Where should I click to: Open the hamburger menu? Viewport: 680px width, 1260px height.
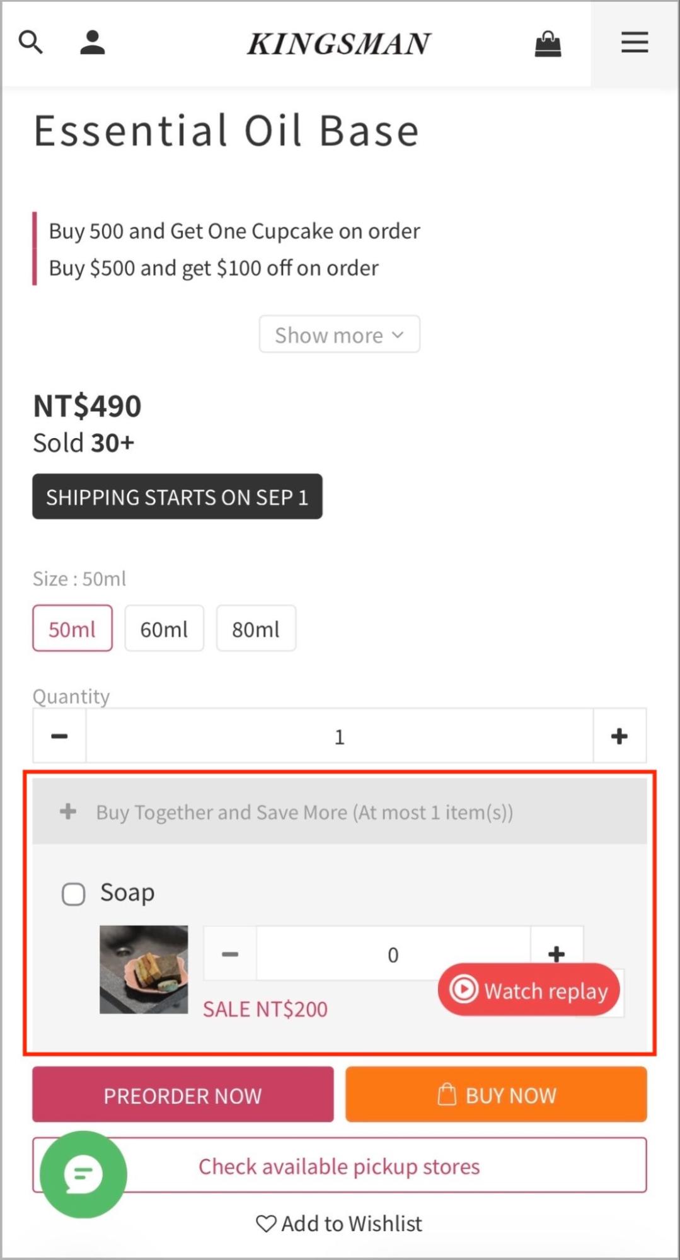point(635,42)
